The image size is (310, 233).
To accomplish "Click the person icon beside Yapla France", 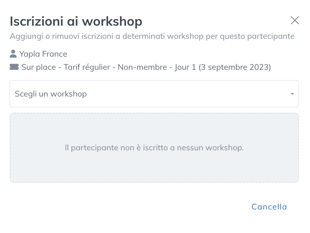I will (13, 54).
